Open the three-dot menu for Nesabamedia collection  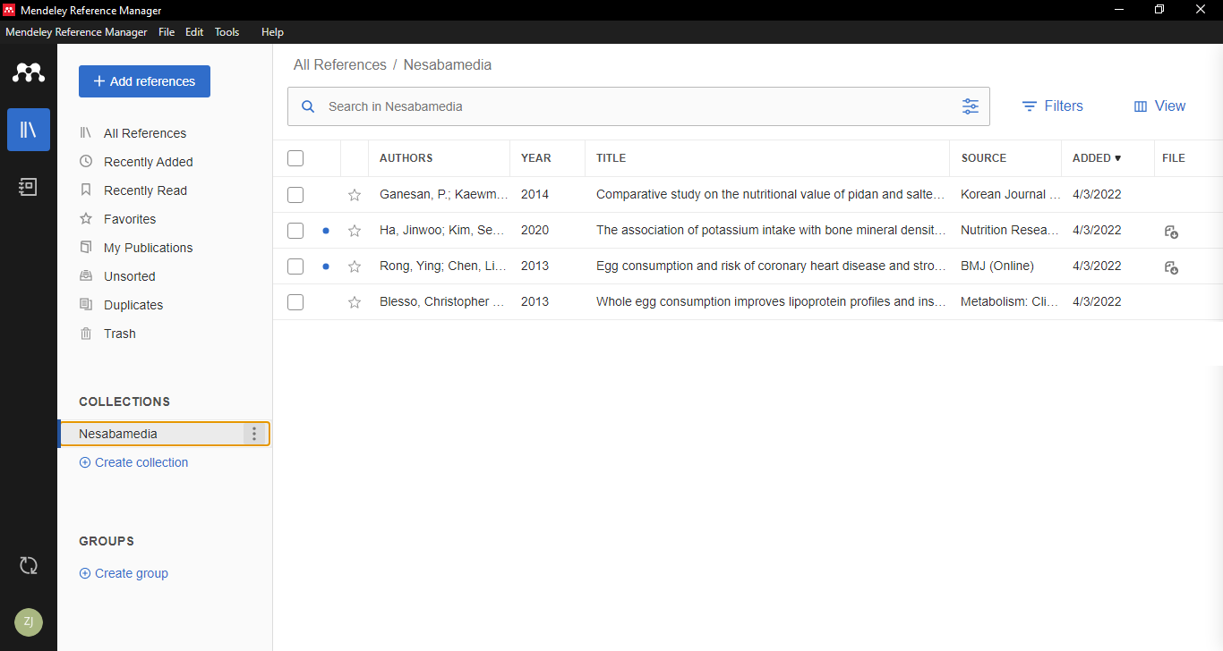point(254,434)
